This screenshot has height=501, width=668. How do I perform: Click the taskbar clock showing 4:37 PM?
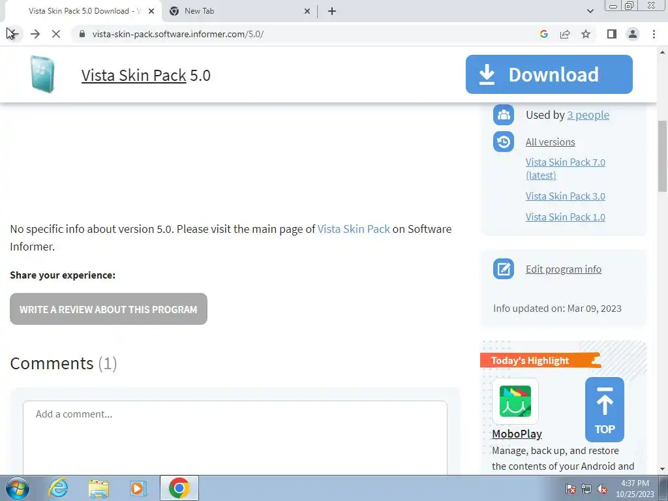pos(635,483)
